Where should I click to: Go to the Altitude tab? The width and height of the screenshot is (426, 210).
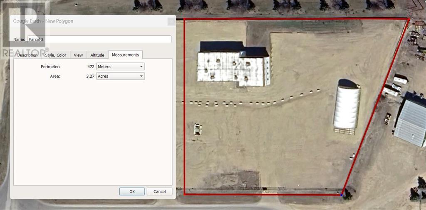(97, 55)
